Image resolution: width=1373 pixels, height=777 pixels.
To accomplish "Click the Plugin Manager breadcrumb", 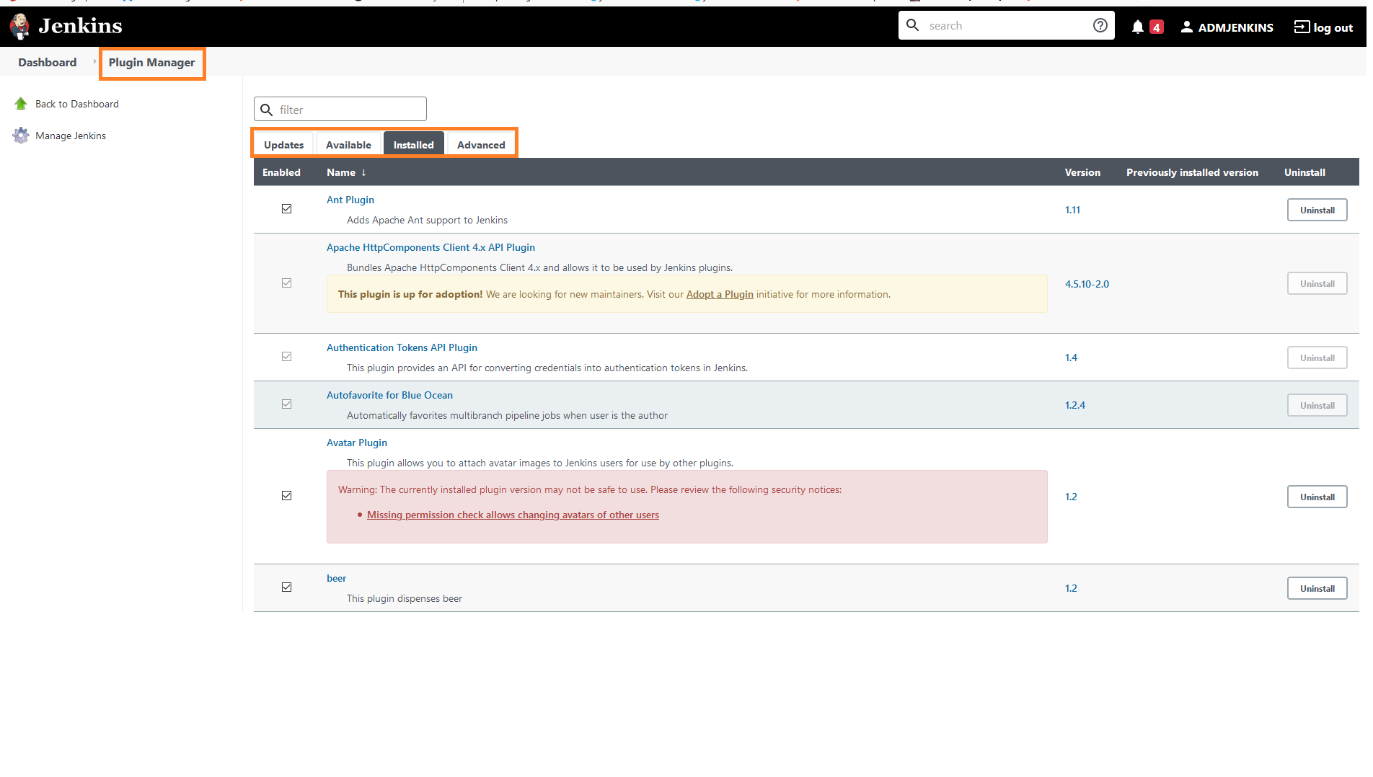I will [152, 62].
